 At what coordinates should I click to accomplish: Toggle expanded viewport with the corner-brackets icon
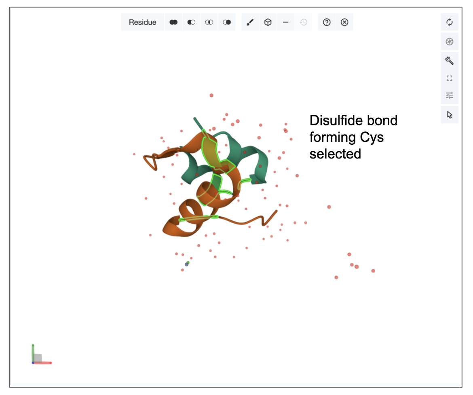(x=450, y=78)
